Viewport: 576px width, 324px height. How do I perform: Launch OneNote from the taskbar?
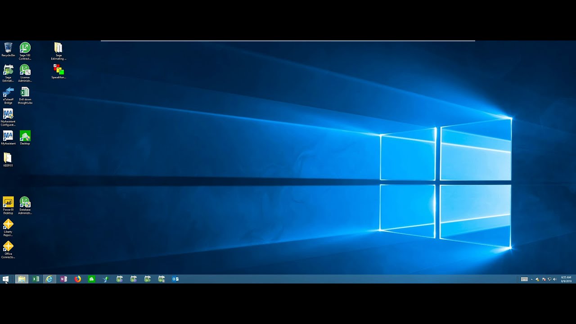(64, 279)
